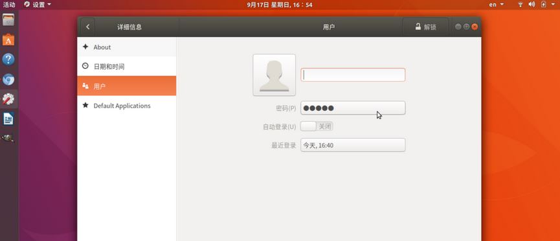Select 日期和时间 in the sidebar

click(127, 66)
